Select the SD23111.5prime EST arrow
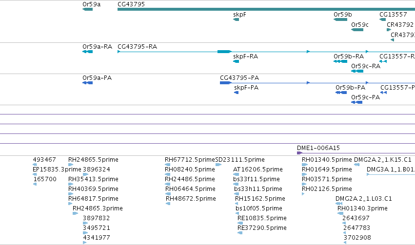 pyautogui.click(x=218, y=165)
